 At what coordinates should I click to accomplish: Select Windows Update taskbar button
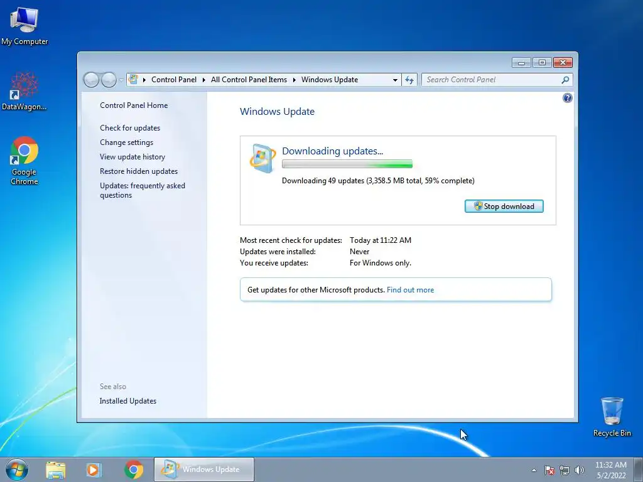204,469
